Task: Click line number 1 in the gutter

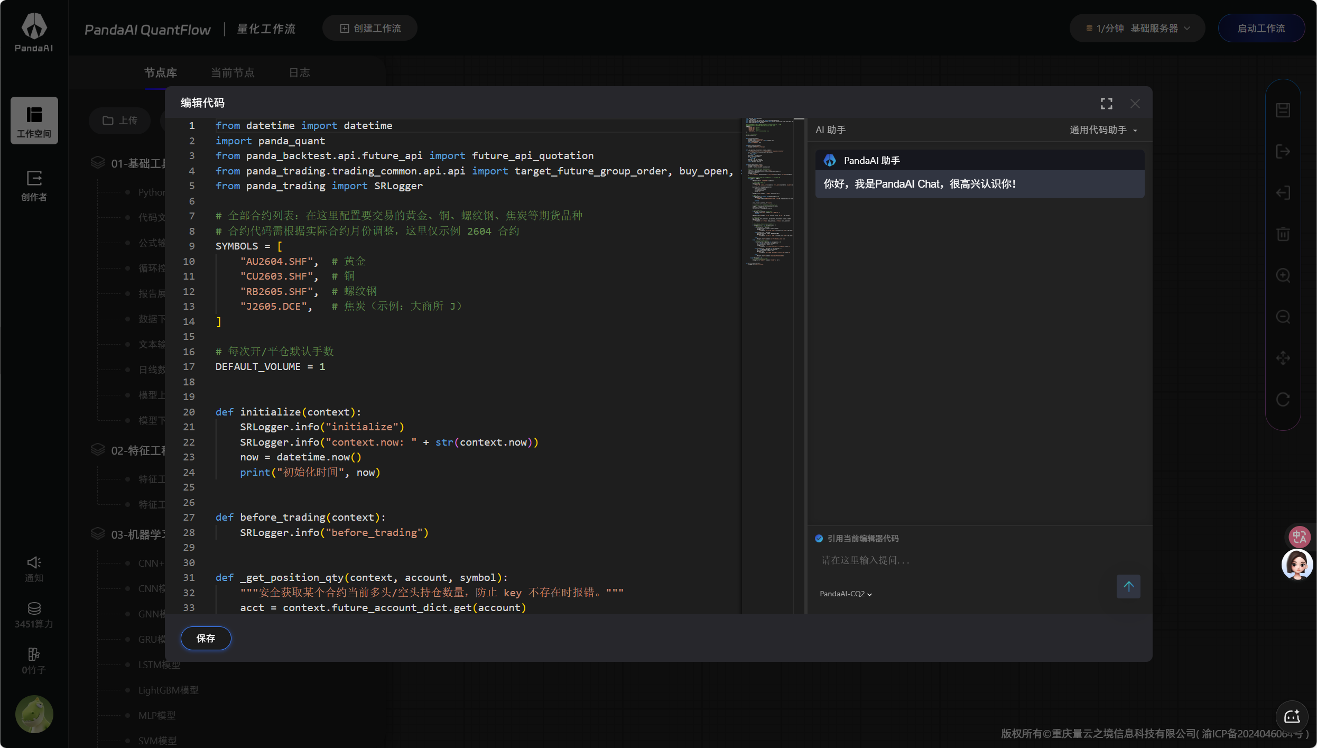Action: coord(191,125)
